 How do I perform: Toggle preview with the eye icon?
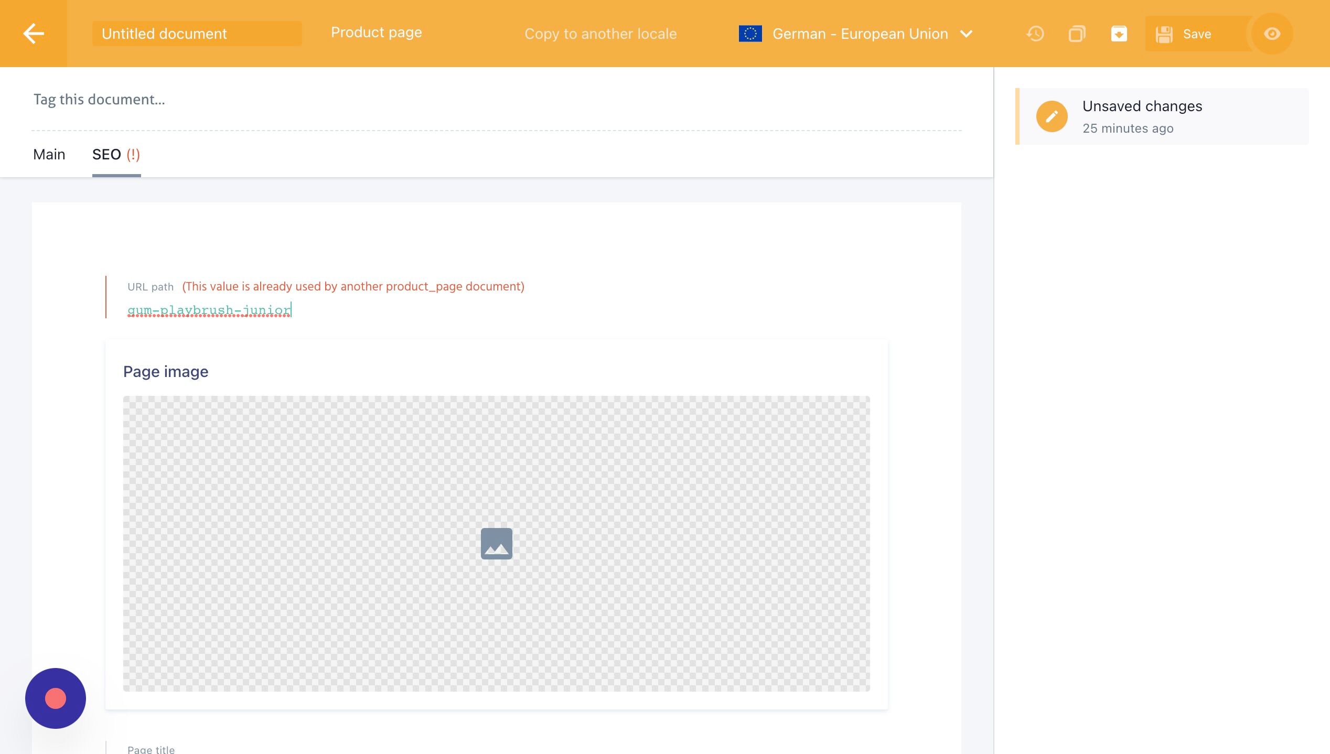[x=1272, y=34]
